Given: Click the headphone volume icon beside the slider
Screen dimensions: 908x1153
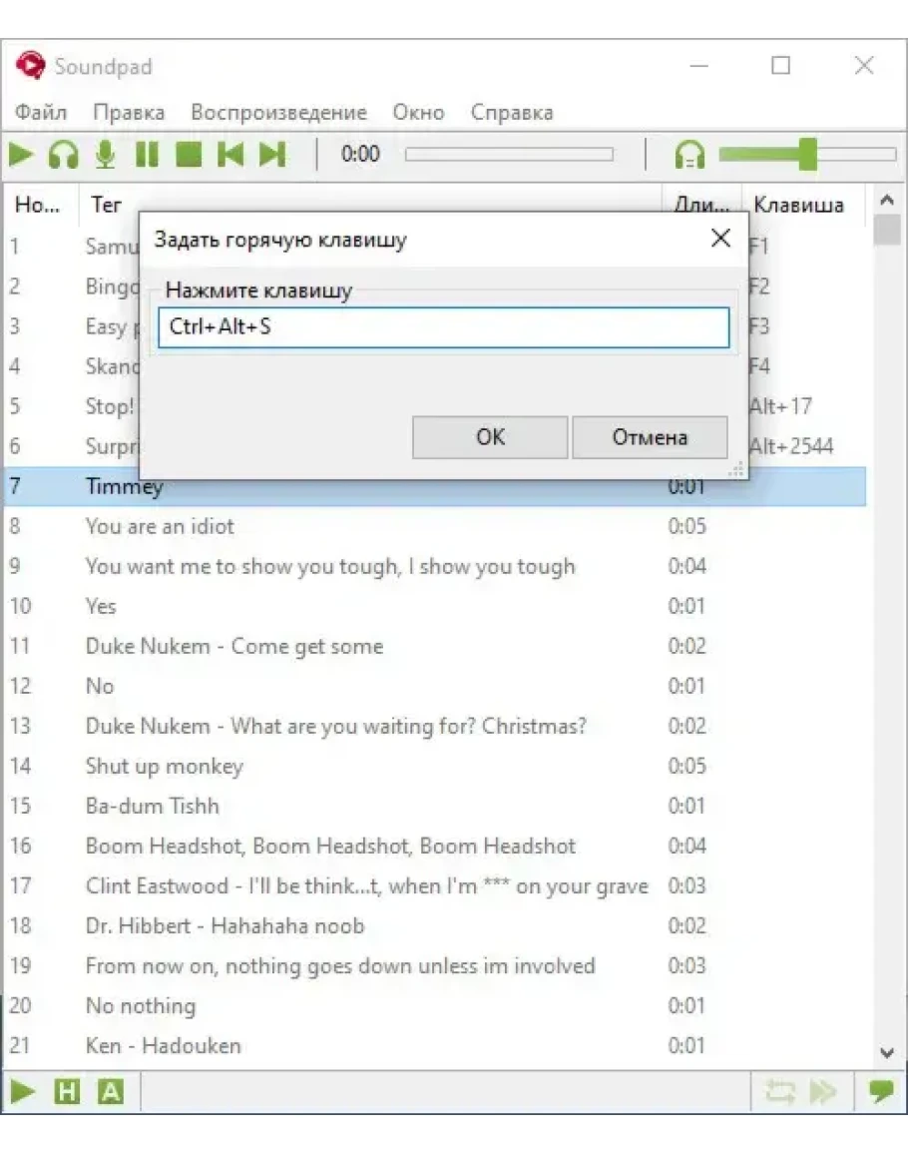Looking at the screenshot, I should click(x=689, y=155).
